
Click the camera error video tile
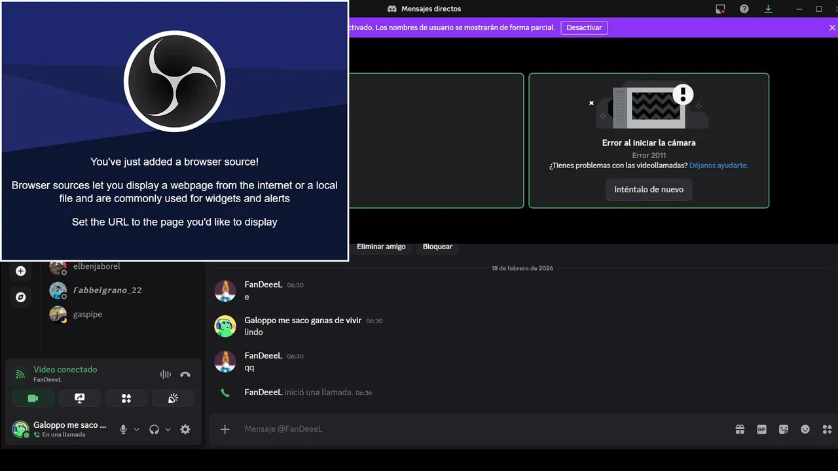[649, 141]
